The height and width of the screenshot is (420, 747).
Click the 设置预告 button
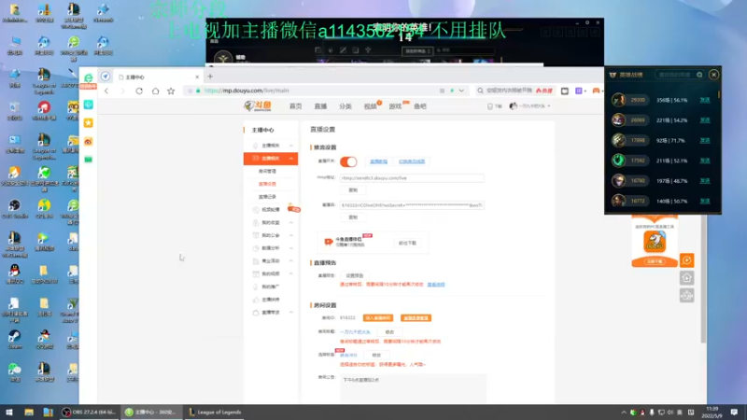[355, 275]
